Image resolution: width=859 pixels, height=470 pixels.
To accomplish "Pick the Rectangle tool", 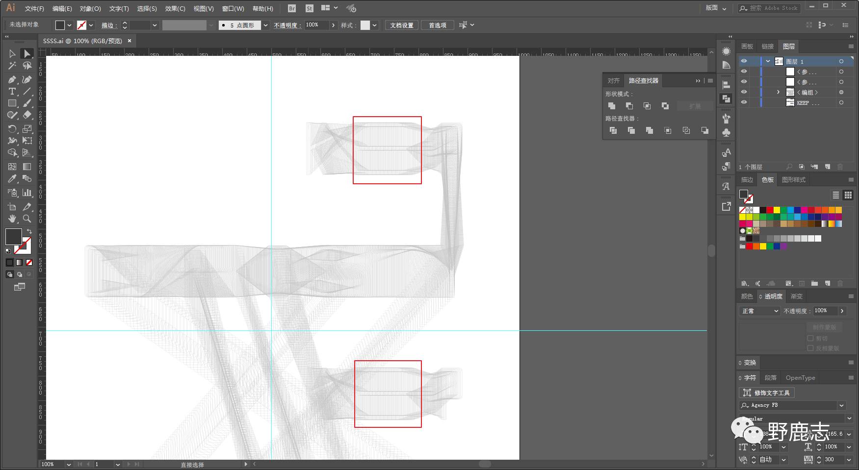I will click(12, 103).
